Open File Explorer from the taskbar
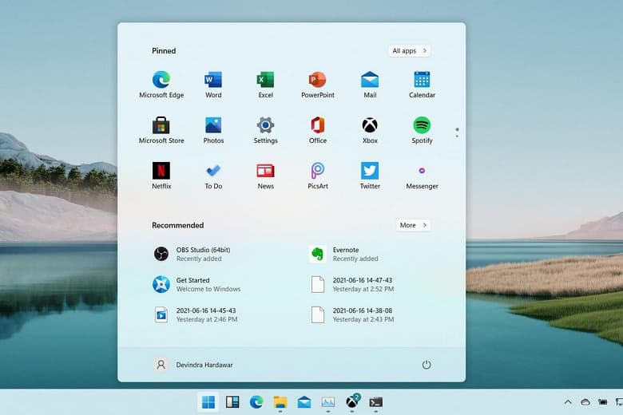Screen dimensions: 623x415 click(280, 402)
